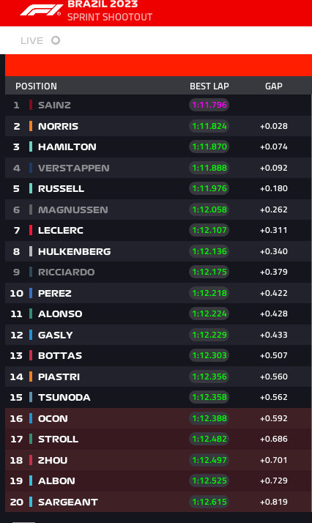Select Ocon in the elimination zone
312x523 pixels.
pos(158,418)
